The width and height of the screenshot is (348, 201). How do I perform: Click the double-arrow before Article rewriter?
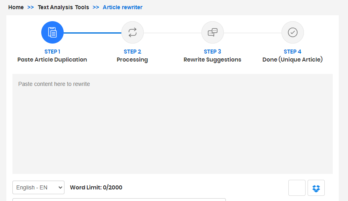pyautogui.click(x=96, y=7)
